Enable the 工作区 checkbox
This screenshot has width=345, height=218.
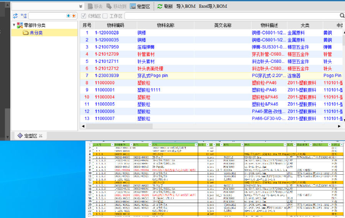(x=105, y=16)
